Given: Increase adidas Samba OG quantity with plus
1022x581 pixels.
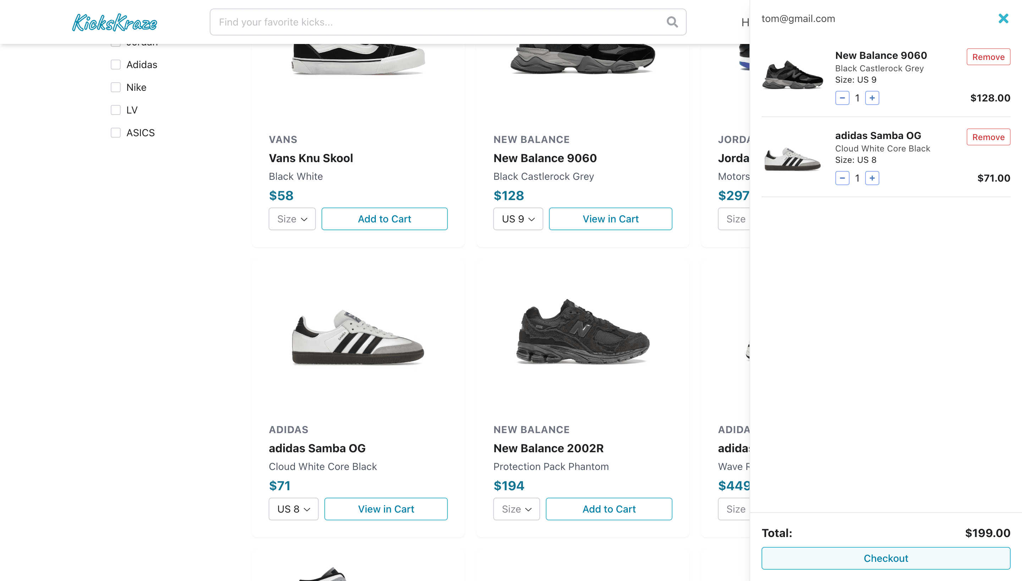Looking at the screenshot, I should coord(872,178).
